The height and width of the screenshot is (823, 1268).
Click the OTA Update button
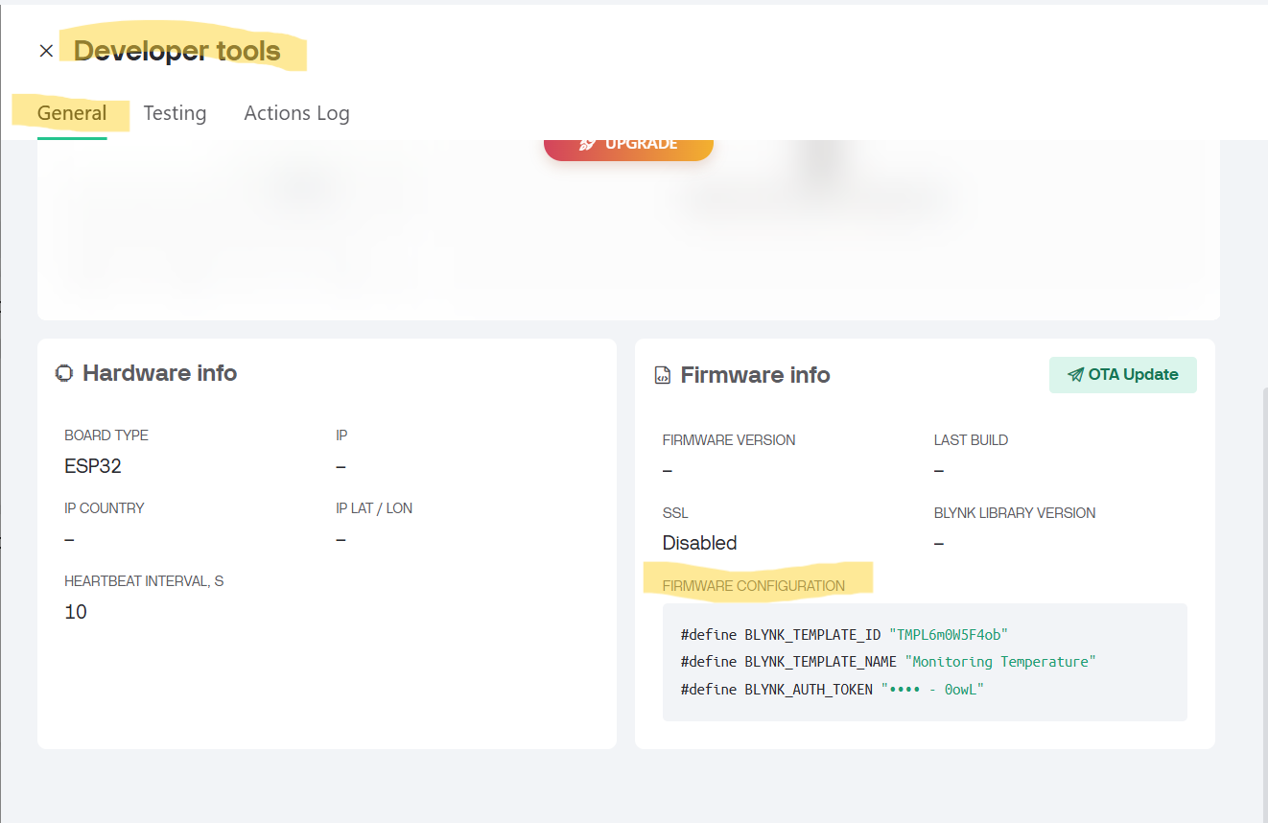(1122, 375)
